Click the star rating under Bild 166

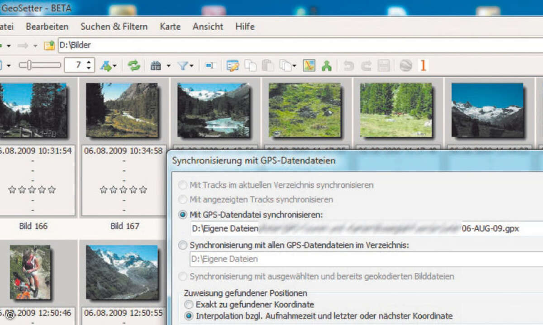pos(32,190)
